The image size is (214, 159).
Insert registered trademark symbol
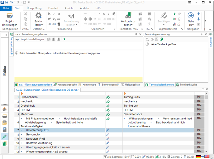pyautogui.click(x=90, y=19)
